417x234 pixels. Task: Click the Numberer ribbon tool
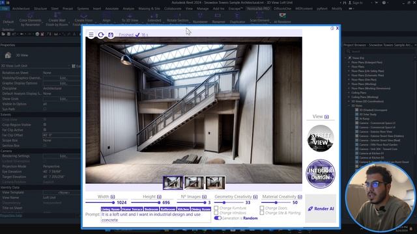[x=200, y=18]
